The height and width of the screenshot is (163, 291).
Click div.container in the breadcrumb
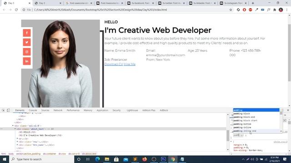click(50, 154)
